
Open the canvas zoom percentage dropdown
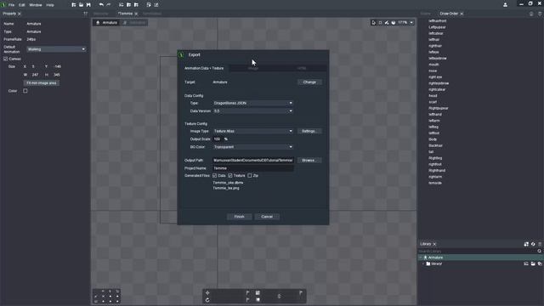411,23
